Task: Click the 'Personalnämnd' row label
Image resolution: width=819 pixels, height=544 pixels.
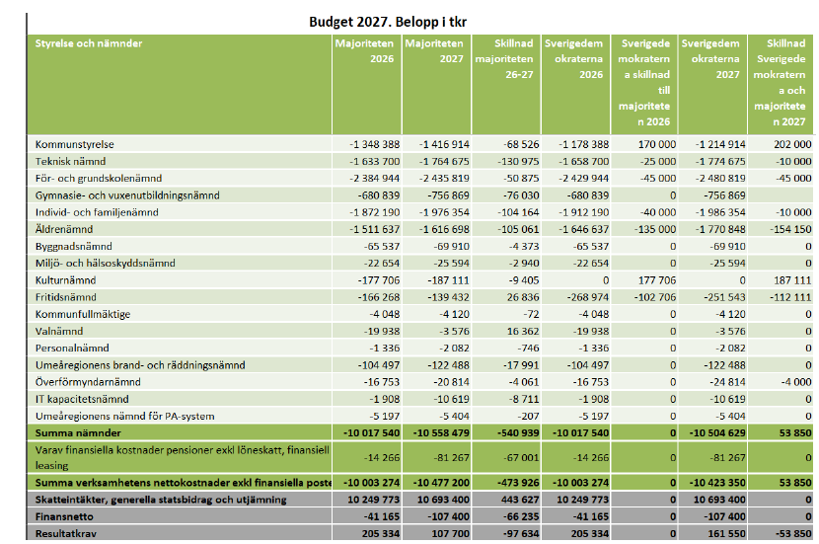Action: [72, 349]
